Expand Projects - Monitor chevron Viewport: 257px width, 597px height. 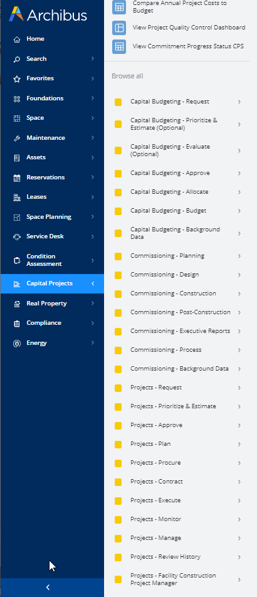point(239,519)
